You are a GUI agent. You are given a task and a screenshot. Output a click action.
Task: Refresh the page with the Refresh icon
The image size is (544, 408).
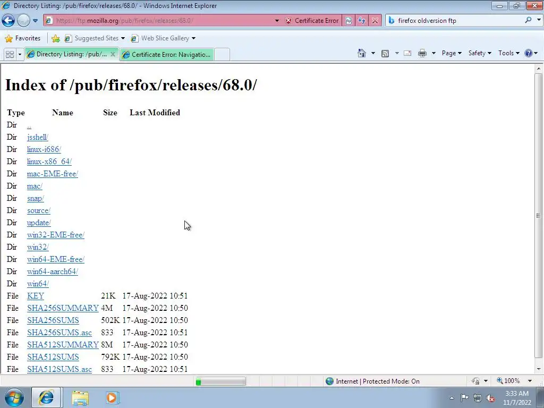pos(361,21)
